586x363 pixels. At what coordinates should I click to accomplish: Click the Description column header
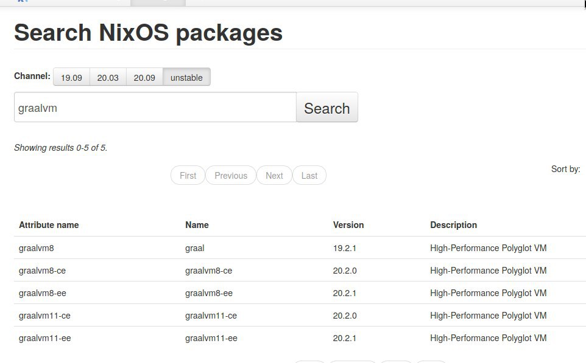coord(453,225)
